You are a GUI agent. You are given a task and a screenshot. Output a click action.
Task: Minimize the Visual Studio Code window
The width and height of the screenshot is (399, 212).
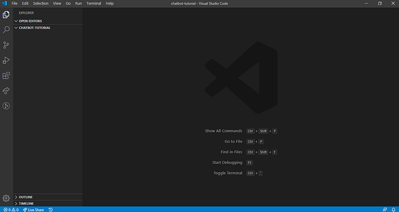coord(367,3)
